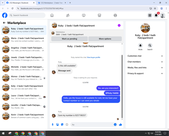This screenshot has width=169, height=136.
Task: Click the address bar URL
Action: [42, 8]
